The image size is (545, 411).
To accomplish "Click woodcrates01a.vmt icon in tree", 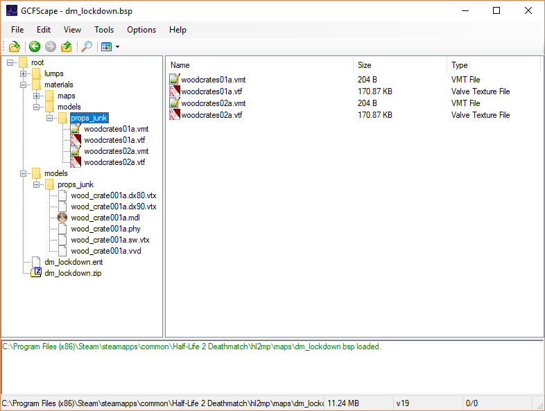I will coord(76,129).
